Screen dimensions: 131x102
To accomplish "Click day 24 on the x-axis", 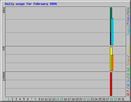I will 96,99.
